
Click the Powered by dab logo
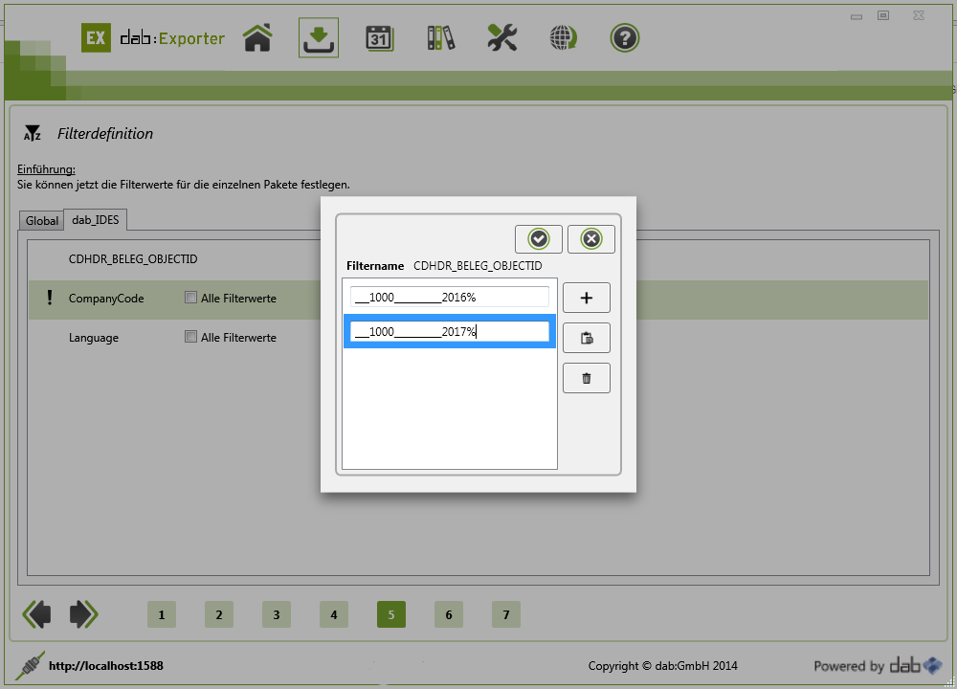pyautogui.click(x=878, y=665)
